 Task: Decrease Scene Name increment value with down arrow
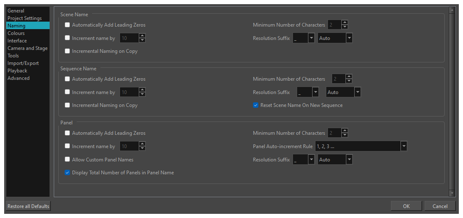(142, 40)
